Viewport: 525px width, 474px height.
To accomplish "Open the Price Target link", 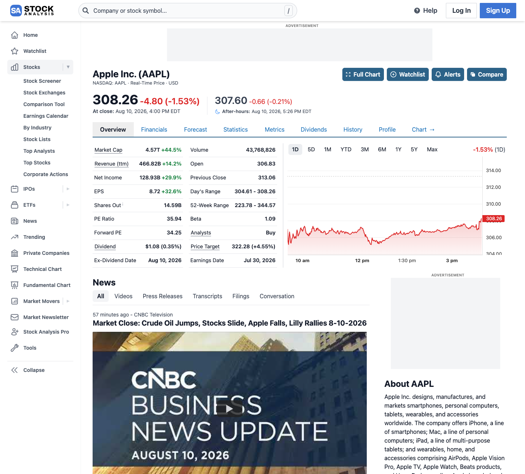I will pyautogui.click(x=205, y=246).
